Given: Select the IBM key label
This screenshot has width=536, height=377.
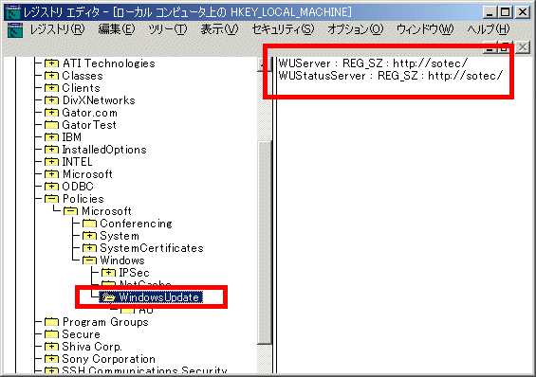Looking at the screenshot, I should point(72,137).
